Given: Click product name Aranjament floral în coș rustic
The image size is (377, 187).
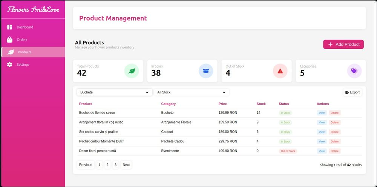Looking at the screenshot, I should (x=101, y=122).
